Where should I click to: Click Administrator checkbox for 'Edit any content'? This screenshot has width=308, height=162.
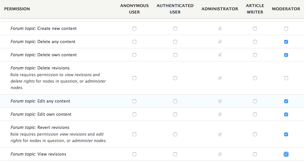point(220,101)
